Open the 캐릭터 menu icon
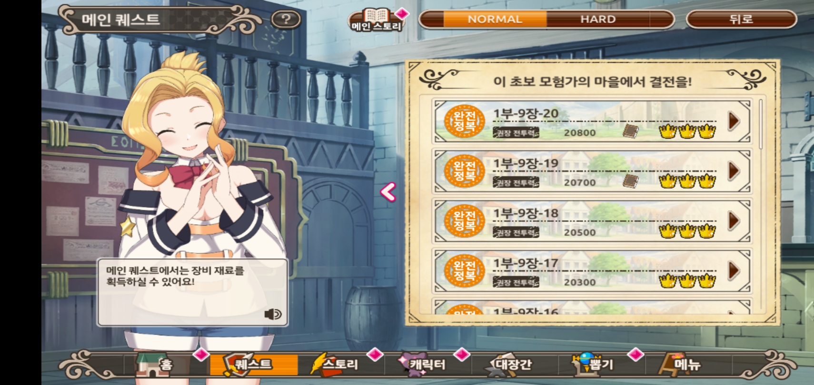The width and height of the screenshot is (814, 385). (423, 365)
